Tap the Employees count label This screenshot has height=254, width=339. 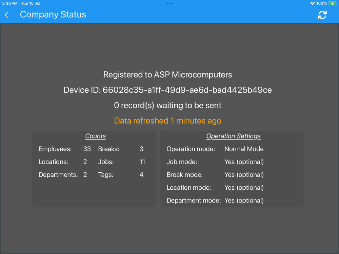click(x=55, y=149)
